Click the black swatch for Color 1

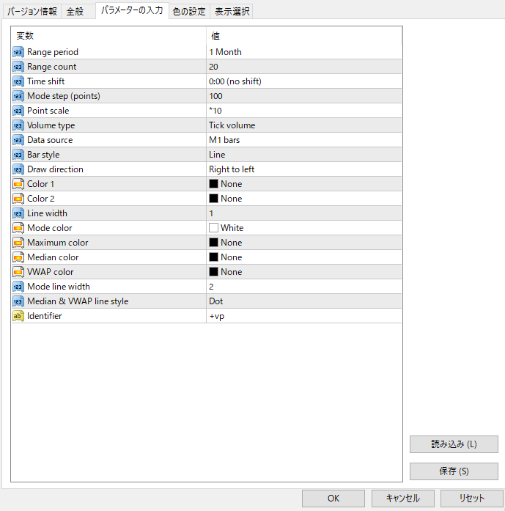213,184
